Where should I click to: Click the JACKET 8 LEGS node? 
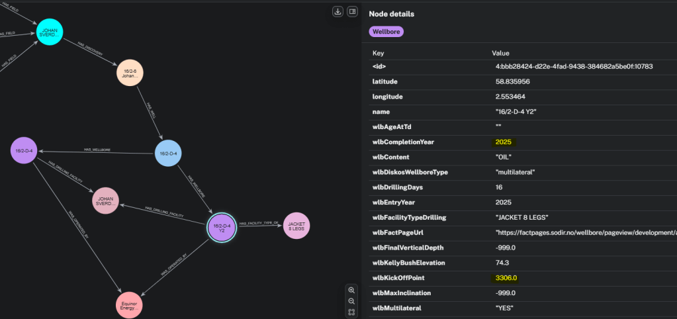pos(296,226)
